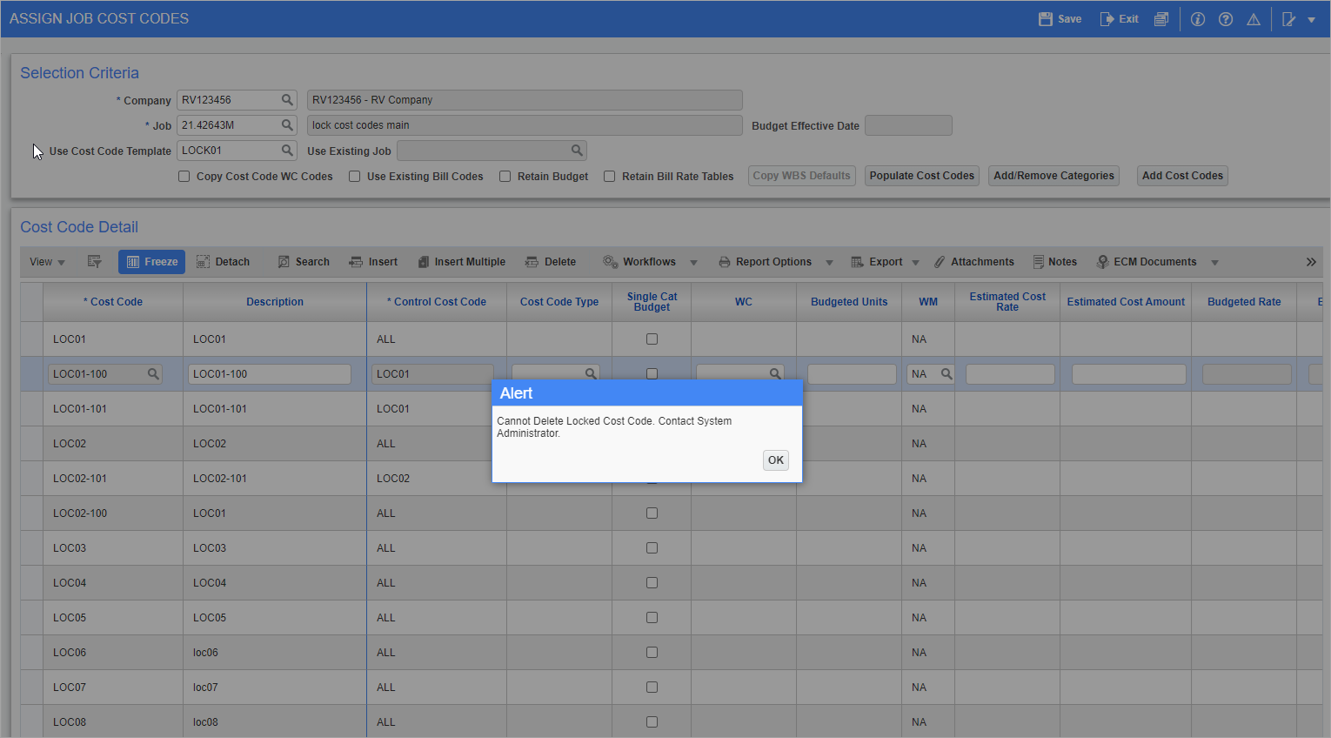Open Use Existing Job lookup magnifier
Viewport: 1331px width, 738px height.
[577, 151]
